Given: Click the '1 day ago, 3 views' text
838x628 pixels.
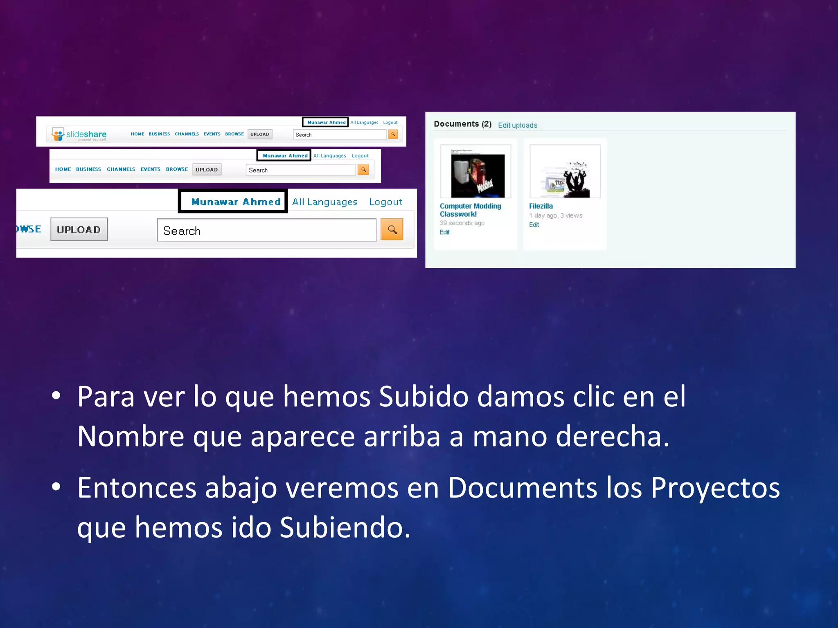Looking at the screenshot, I should 556,215.
